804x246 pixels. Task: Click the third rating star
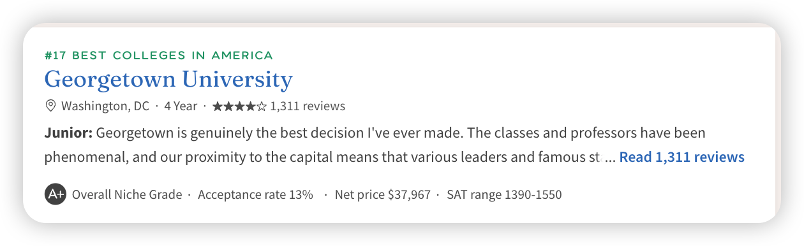pyautogui.click(x=240, y=106)
